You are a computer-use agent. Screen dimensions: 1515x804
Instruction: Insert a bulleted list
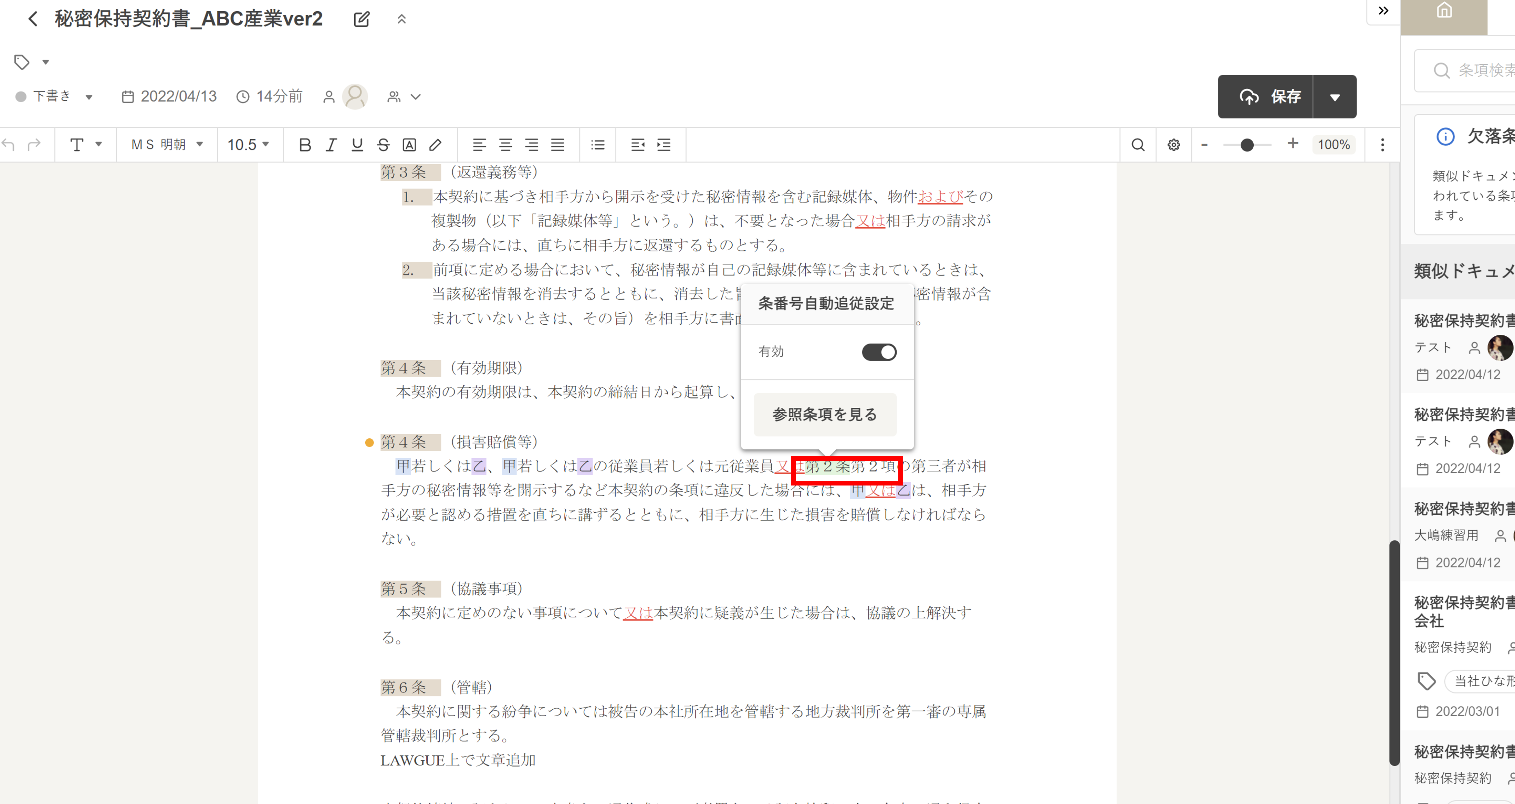point(597,145)
